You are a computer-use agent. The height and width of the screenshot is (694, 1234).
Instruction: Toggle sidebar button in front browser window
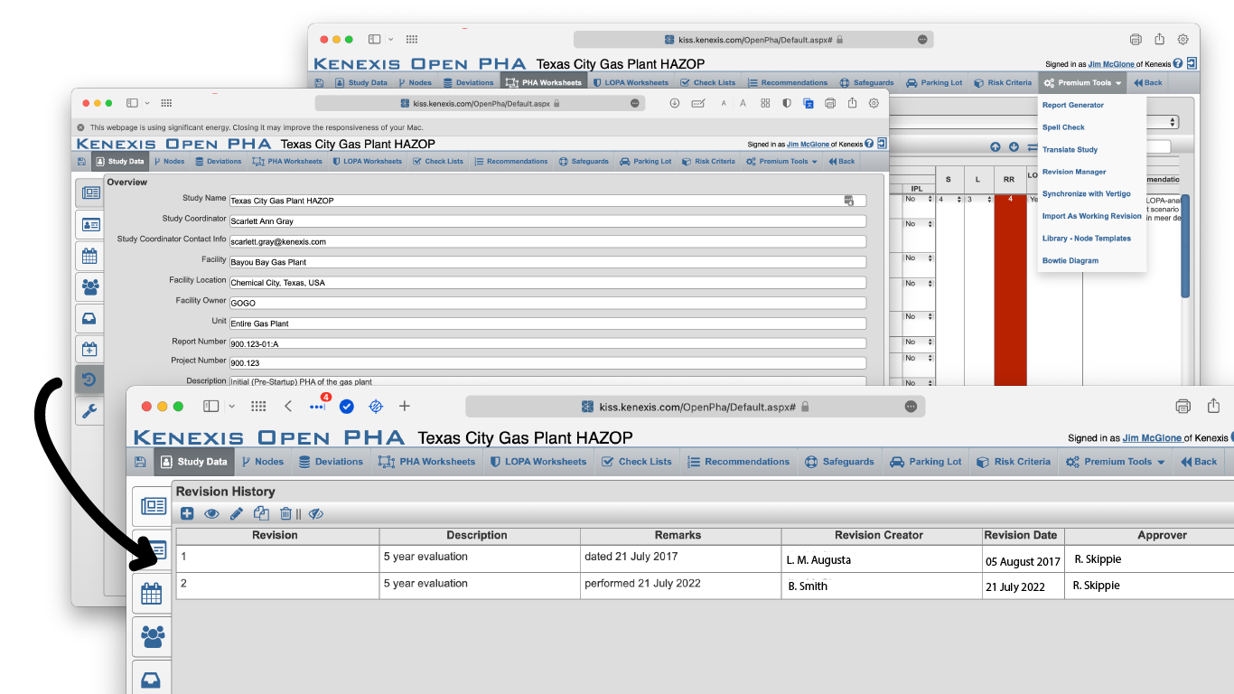pyautogui.click(x=211, y=407)
